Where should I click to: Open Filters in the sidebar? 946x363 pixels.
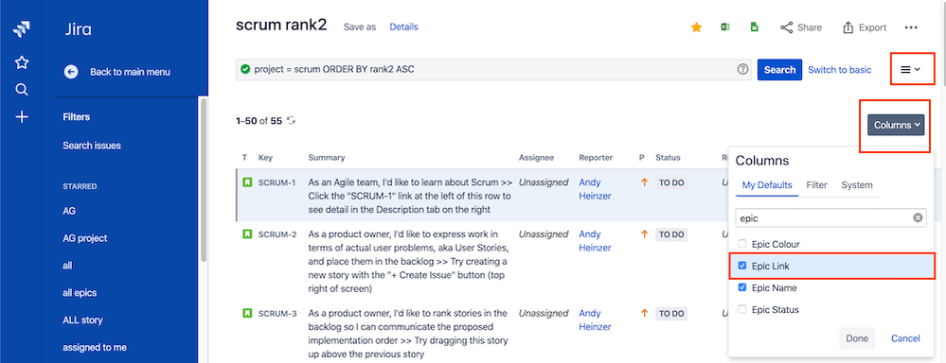[76, 117]
